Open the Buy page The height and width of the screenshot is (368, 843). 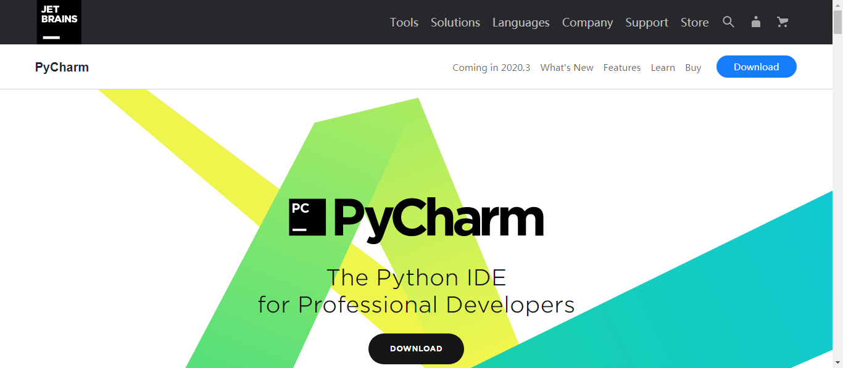pyautogui.click(x=693, y=68)
